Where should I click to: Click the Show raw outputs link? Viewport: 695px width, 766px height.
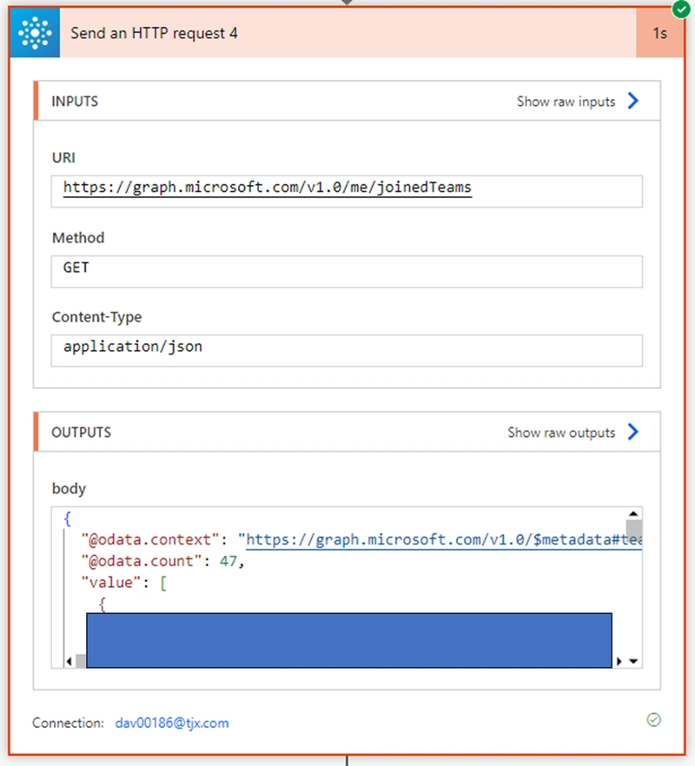click(x=561, y=433)
